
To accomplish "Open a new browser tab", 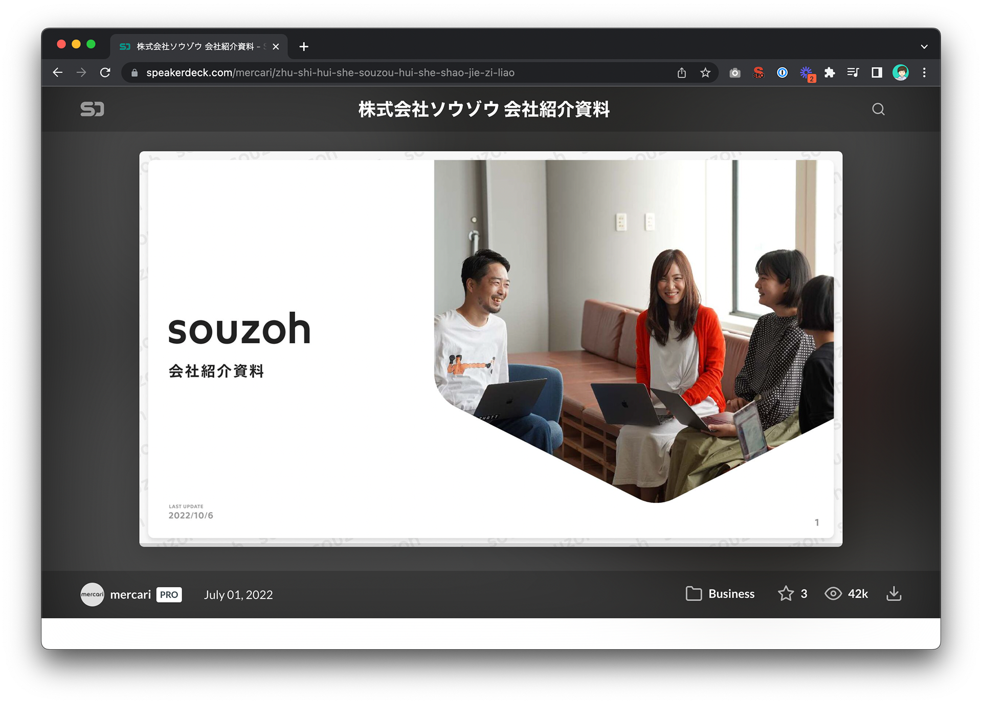I will point(304,47).
